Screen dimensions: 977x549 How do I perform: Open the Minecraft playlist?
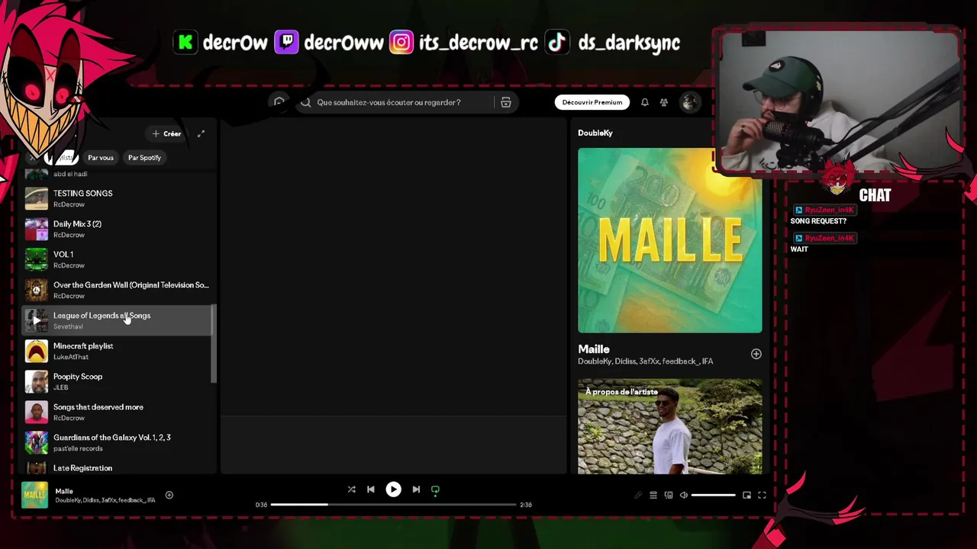[x=117, y=351]
